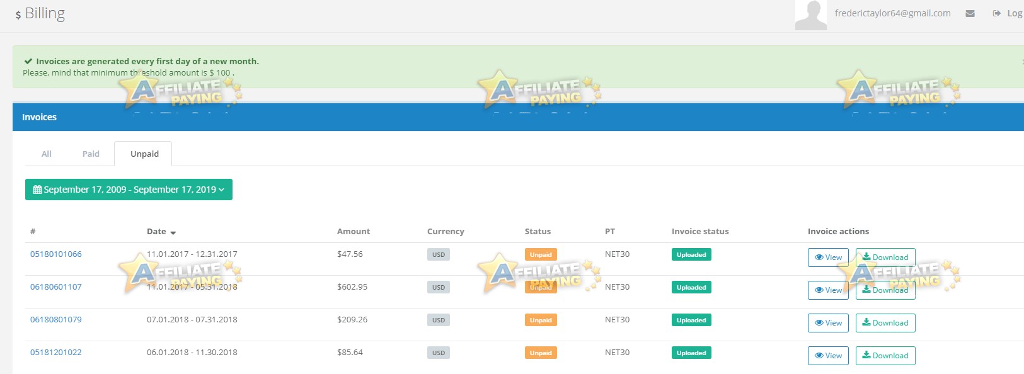Click the Billing page title
This screenshot has height=374, width=1024.
point(45,14)
